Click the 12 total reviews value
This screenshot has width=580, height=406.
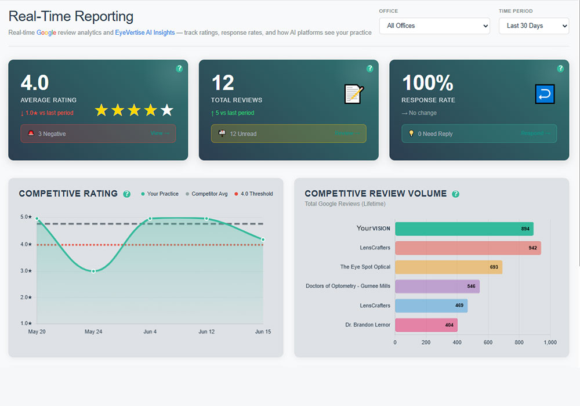coord(223,82)
